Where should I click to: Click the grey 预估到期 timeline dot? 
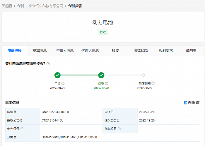tap(143, 75)
